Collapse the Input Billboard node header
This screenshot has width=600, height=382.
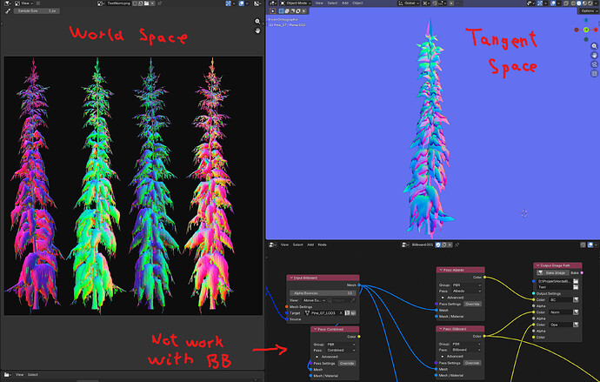[x=291, y=278]
